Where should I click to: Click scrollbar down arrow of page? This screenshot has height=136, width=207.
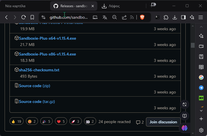click(x=193, y=133)
